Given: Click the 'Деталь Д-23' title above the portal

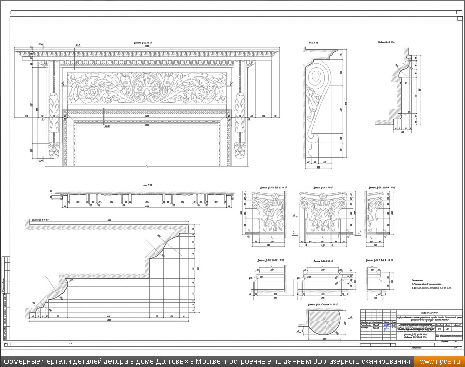Looking at the screenshot, I should click(143, 43).
